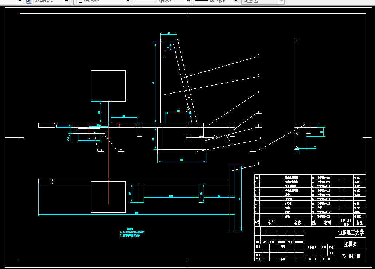Select the YZ-04-00 drawing number text
This screenshot has height=269, width=375.
coord(351,256)
